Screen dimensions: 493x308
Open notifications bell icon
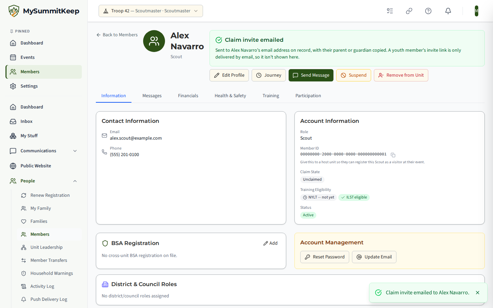(x=448, y=11)
